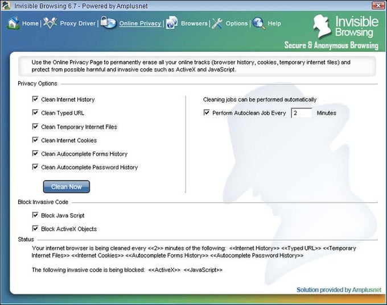Select the Online Privacy tab
Viewport: 387px width, 305px height.
[140, 23]
